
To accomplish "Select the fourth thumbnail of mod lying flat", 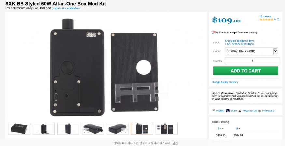I will 93,128.
